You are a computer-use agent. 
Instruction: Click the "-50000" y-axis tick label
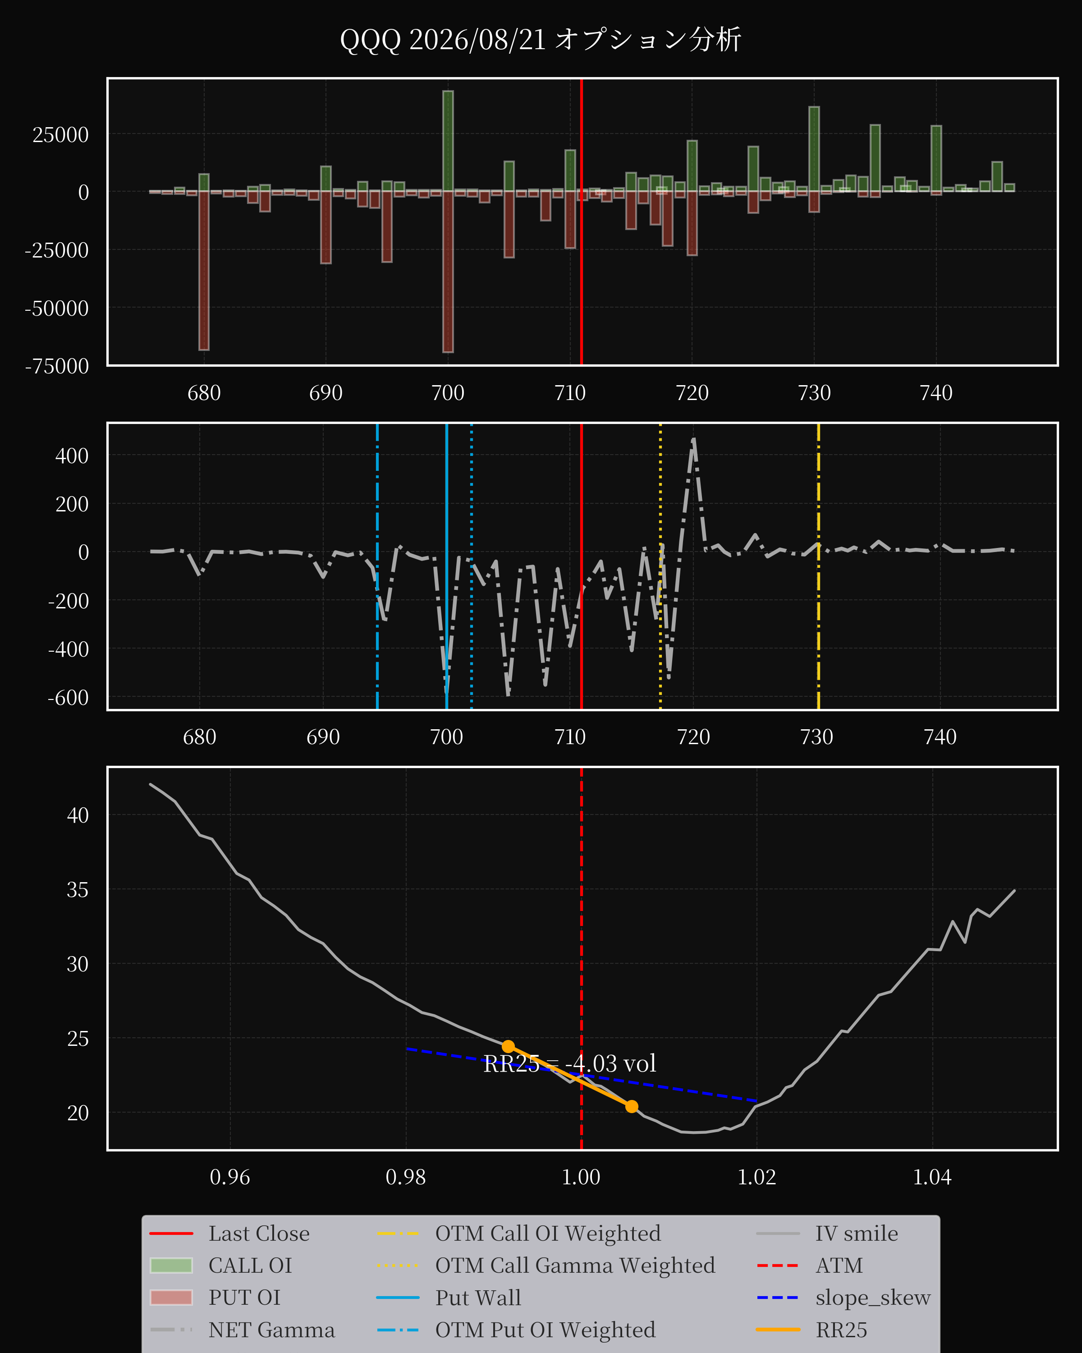[x=57, y=308]
